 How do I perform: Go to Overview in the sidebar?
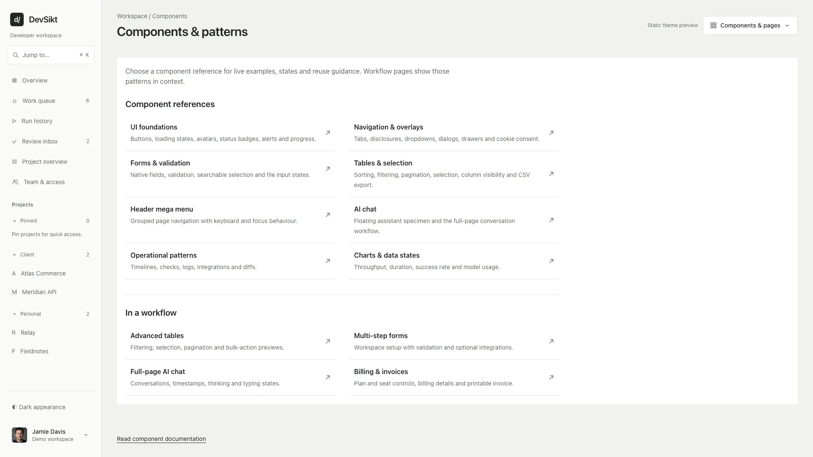click(x=50, y=80)
